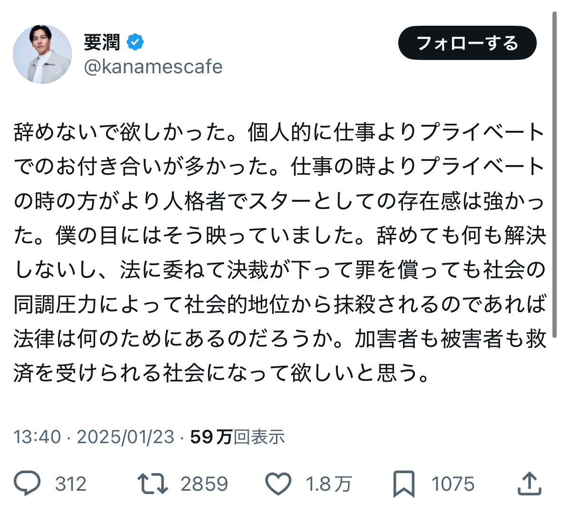This screenshot has width=561, height=525.
Task: Click the 1075 bookmarks count
Action: pyautogui.click(x=453, y=484)
